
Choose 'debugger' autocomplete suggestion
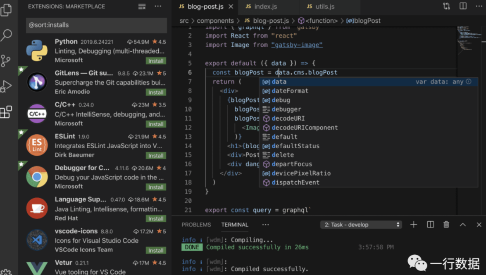coord(368,109)
